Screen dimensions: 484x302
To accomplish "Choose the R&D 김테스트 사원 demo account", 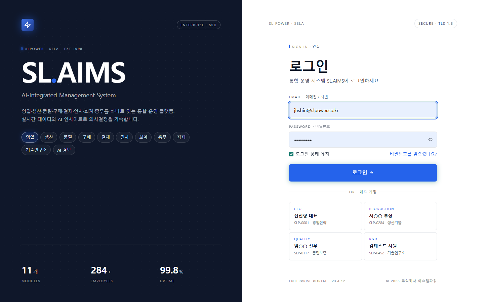I will tap(400, 246).
